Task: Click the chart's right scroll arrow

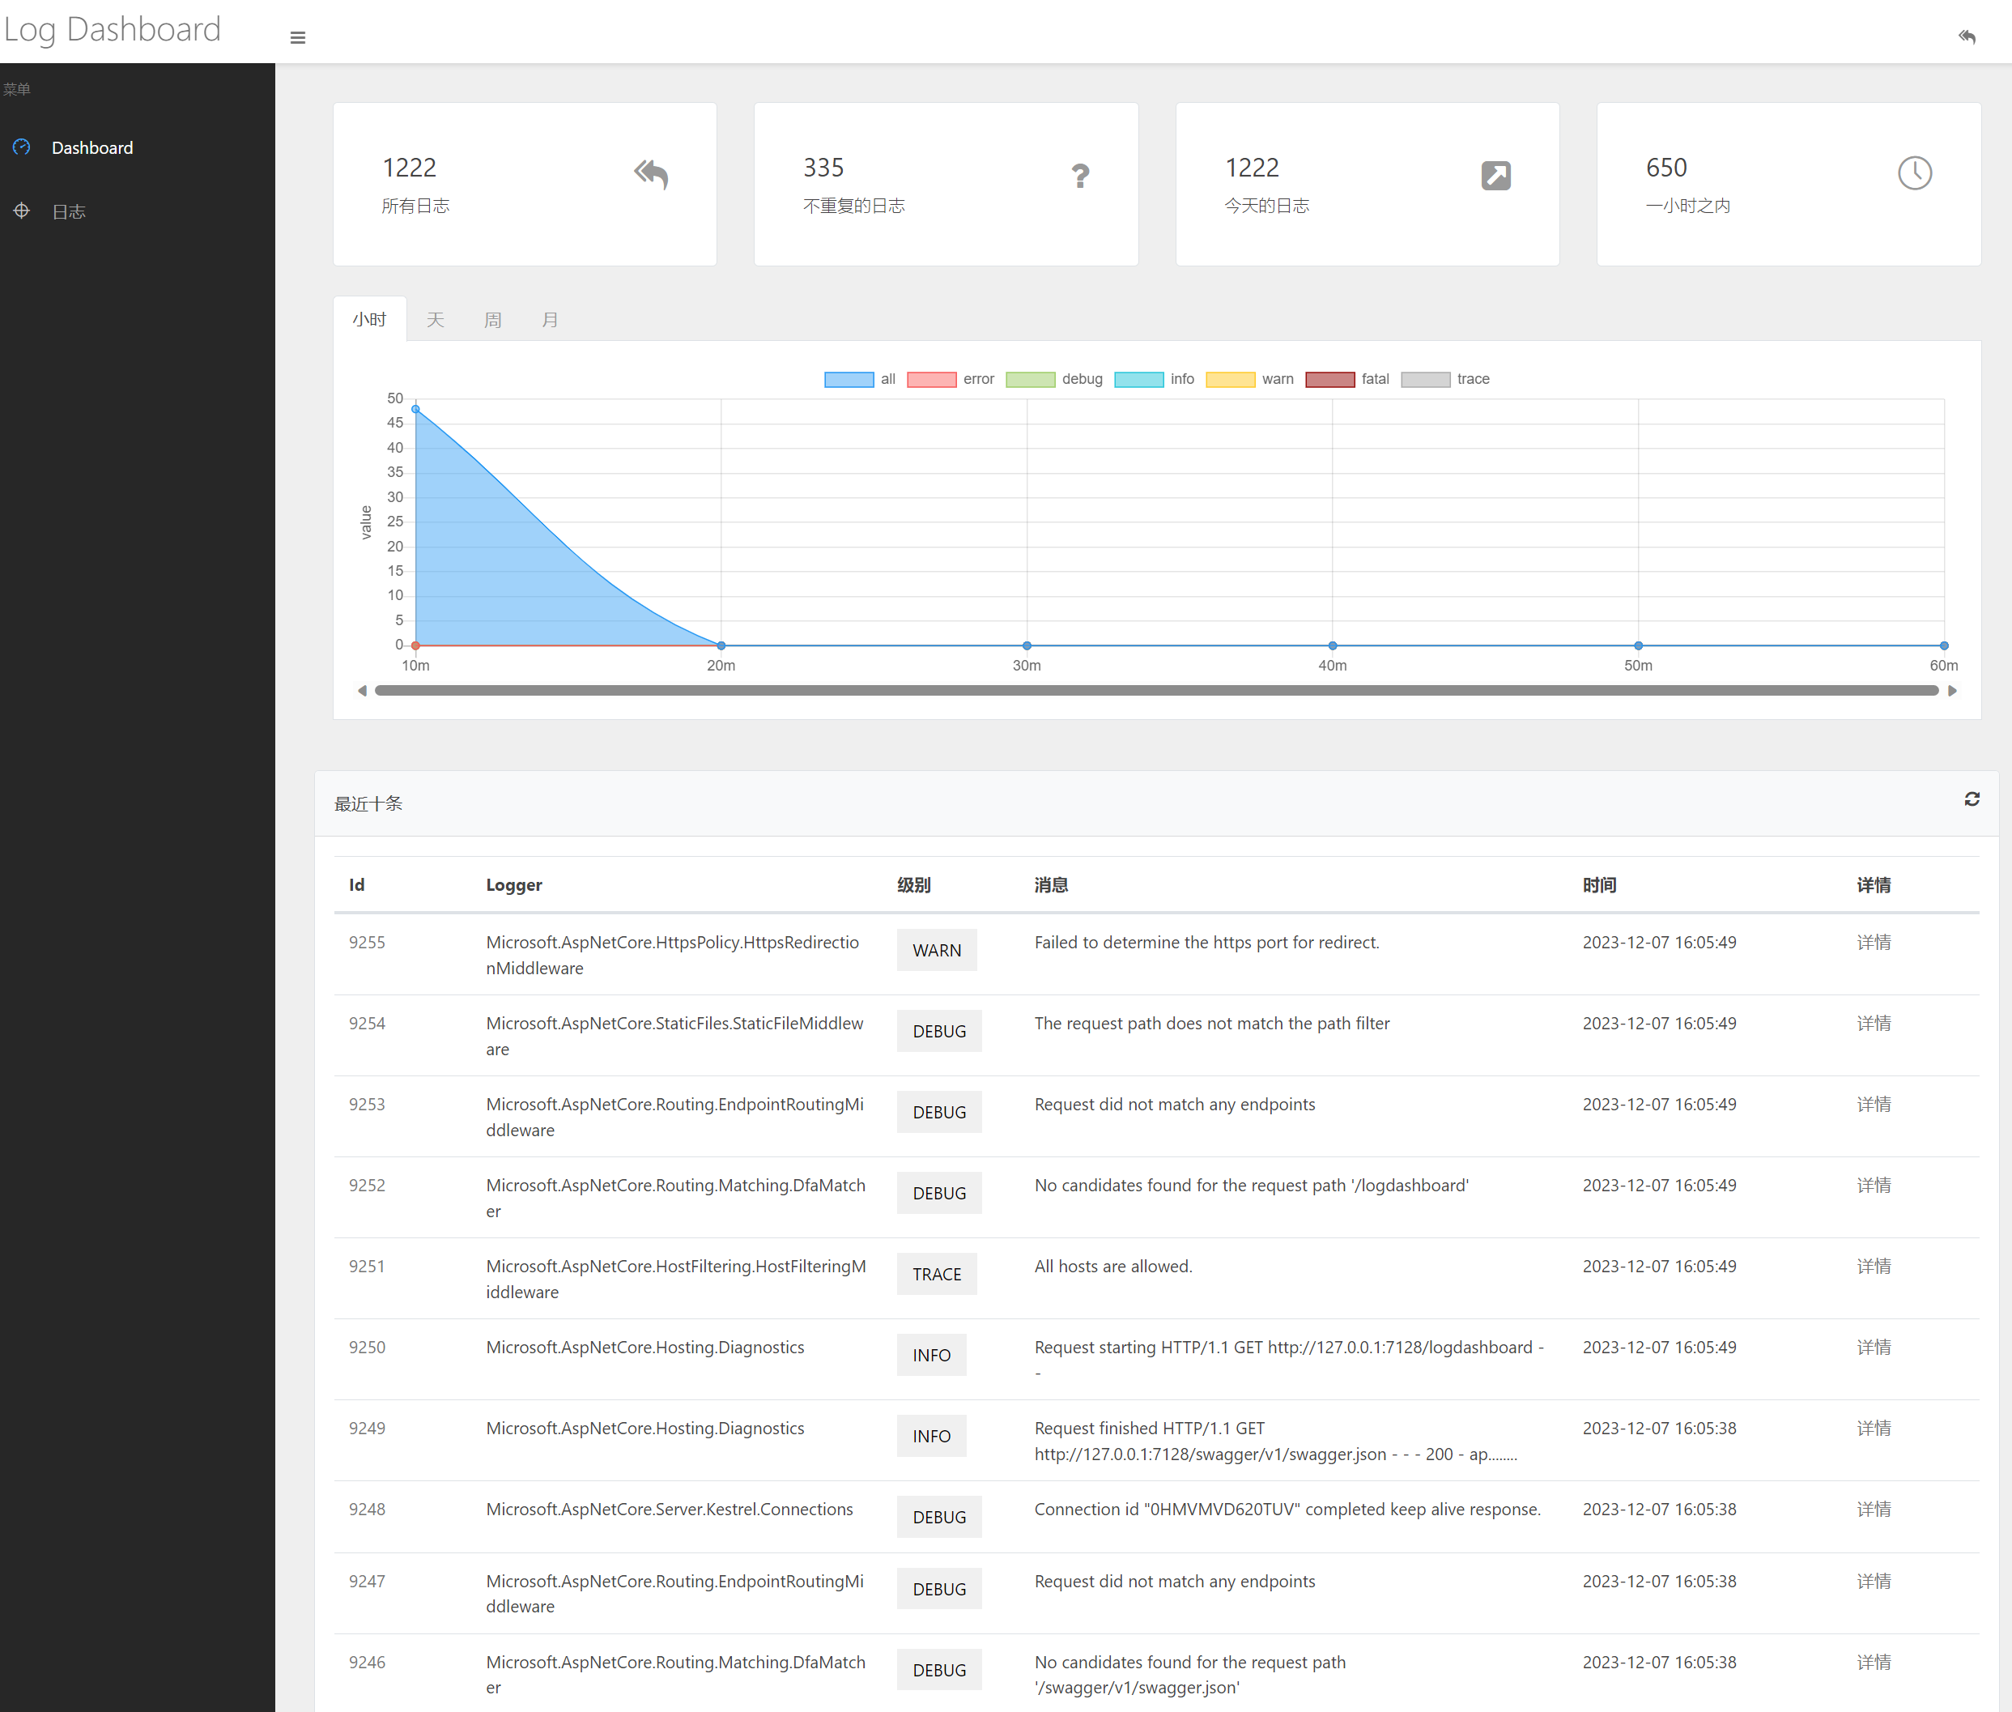Action: (1952, 691)
